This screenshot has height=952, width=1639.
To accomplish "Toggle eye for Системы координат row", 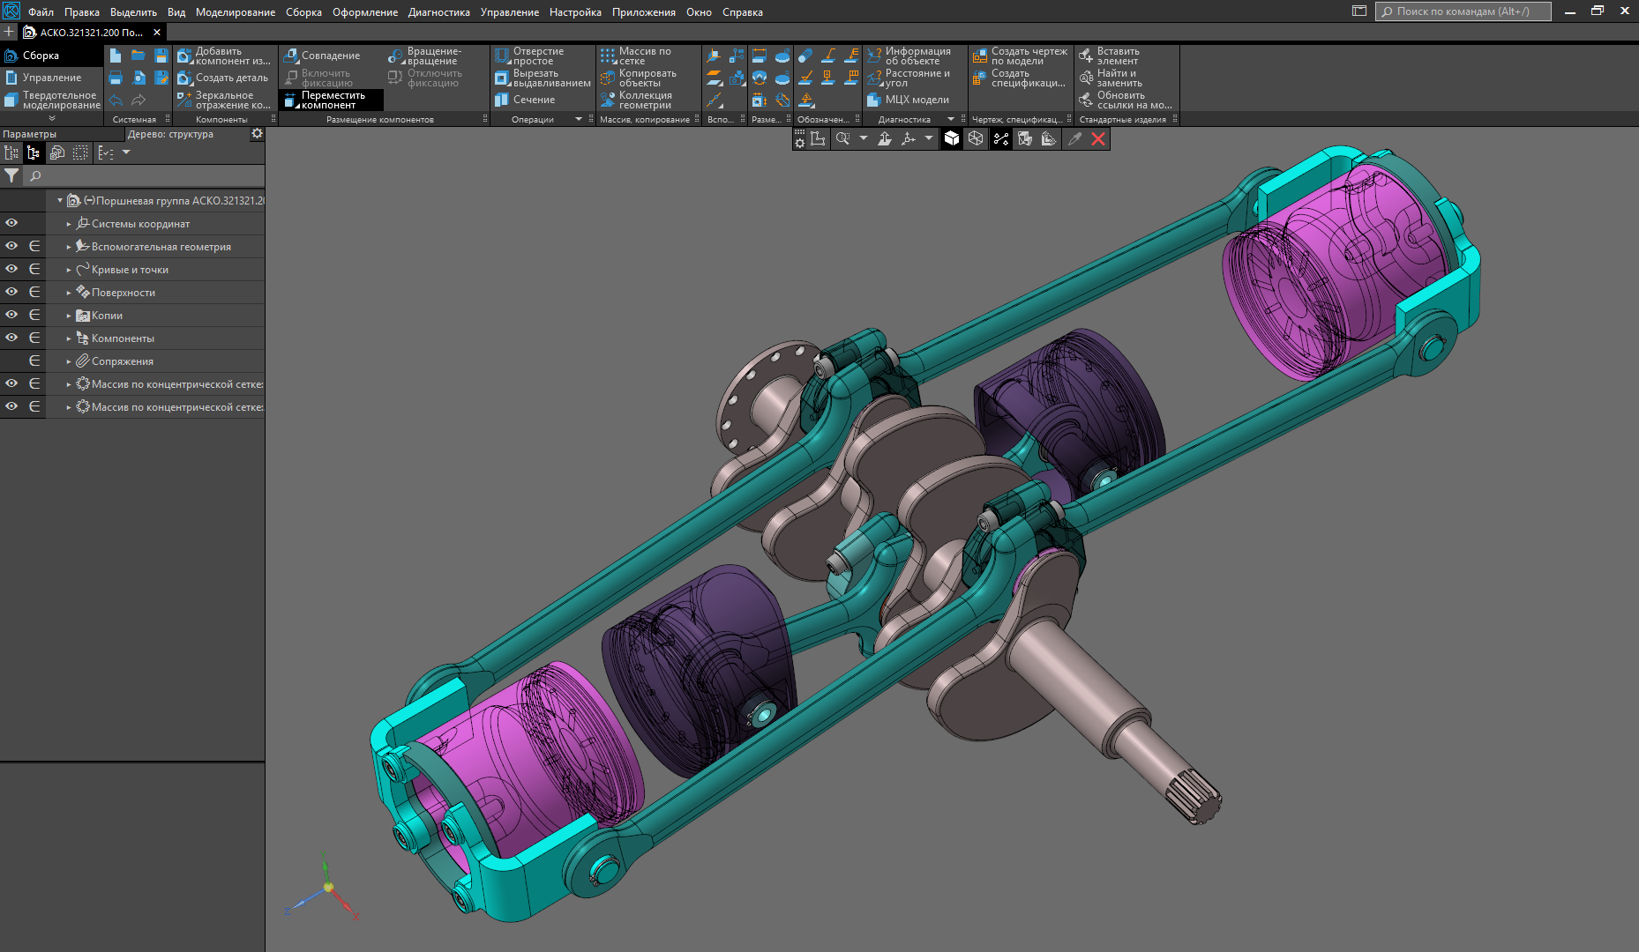I will (x=11, y=223).
